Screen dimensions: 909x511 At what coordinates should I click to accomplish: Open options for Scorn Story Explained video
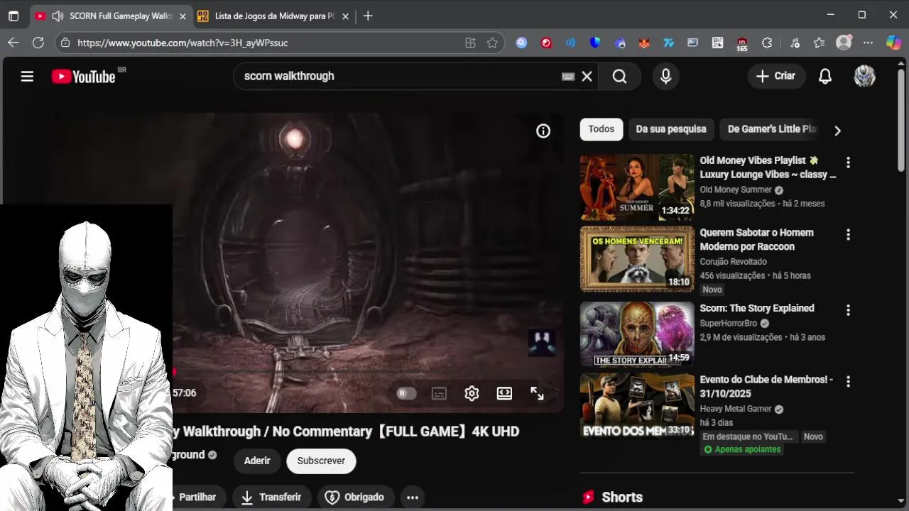point(848,310)
